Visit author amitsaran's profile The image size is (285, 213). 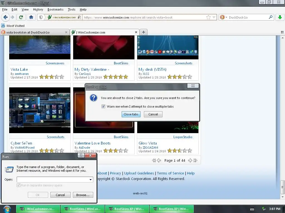click(x=22, y=74)
